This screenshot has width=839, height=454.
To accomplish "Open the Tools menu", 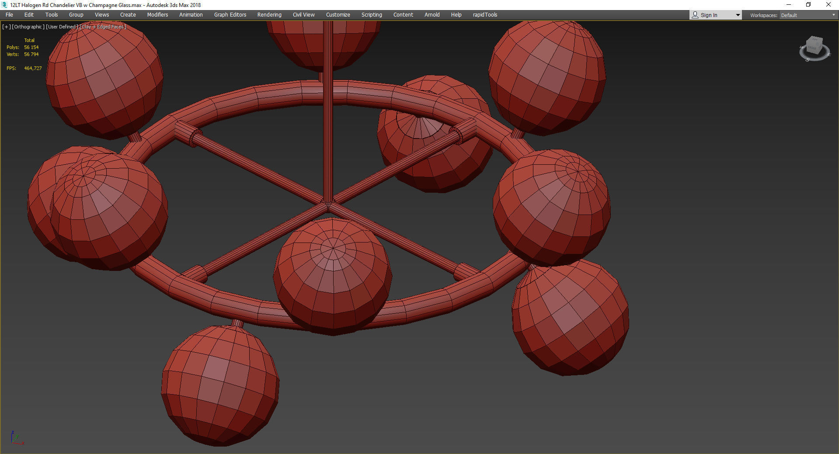I will tap(52, 15).
